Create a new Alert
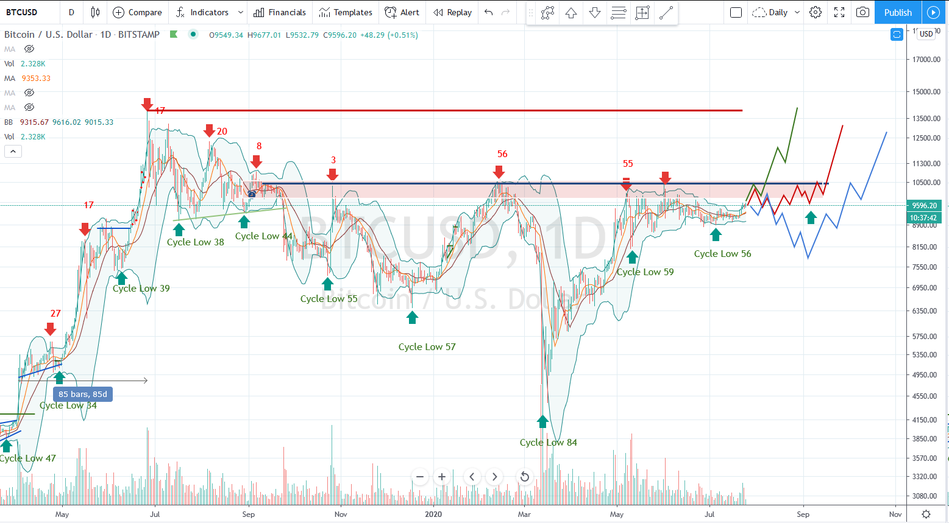Screen dimensions: 949x523 [402, 12]
